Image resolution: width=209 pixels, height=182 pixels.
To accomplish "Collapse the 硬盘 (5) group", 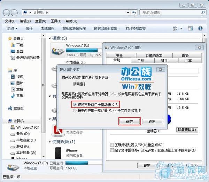I will tap(50, 38).
